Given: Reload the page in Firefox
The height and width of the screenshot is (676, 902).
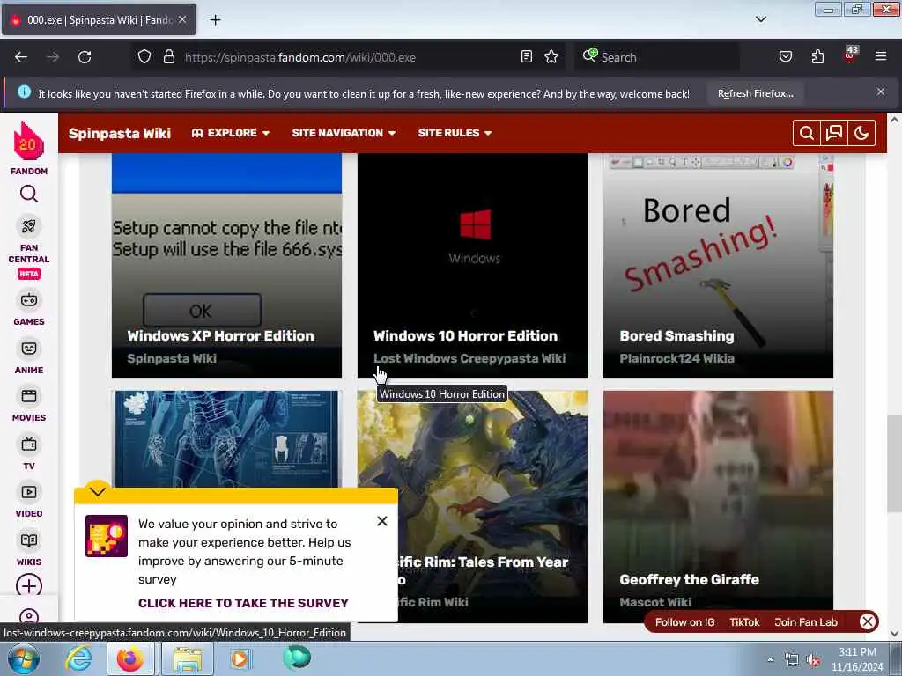Looking at the screenshot, I should pyautogui.click(x=85, y=57).
